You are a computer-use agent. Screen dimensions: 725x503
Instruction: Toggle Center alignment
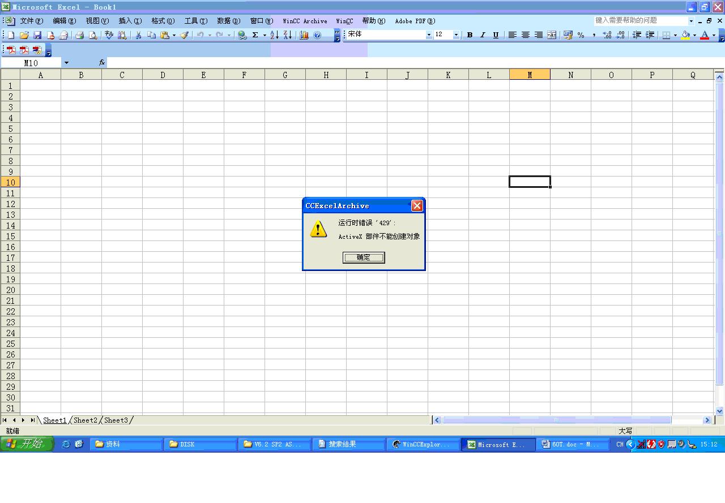pos(525,35)
